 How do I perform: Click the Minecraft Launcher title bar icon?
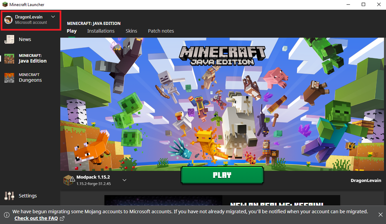(5, 4)
